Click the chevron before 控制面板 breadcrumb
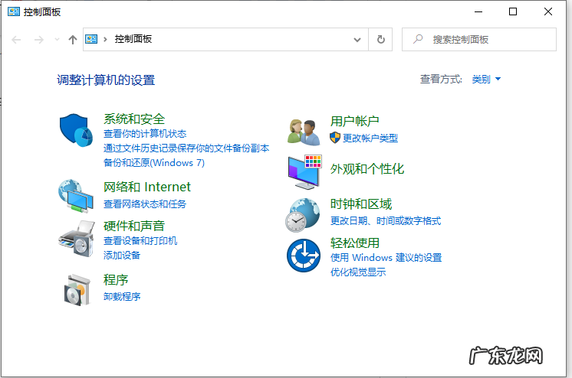The image size is (572, 378). pos(105,39)
